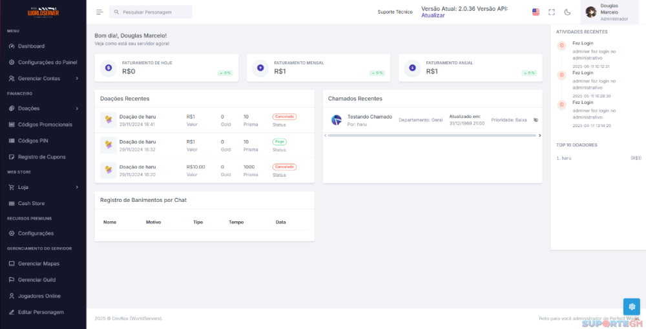Click the Chamados Recentes horizontal scrollbar
This screenshot has width=646, height=329.
tap(432, 135)
